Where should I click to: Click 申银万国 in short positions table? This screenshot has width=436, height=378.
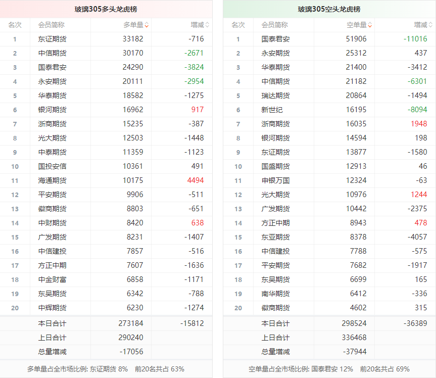point(275,180)
